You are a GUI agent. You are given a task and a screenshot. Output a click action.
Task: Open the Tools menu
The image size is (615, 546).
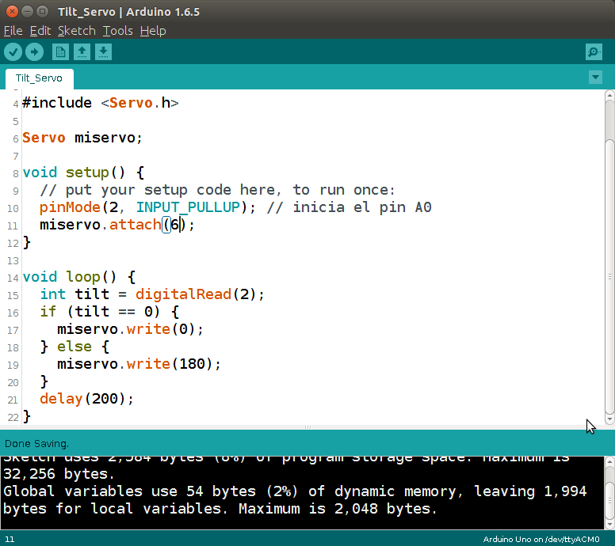point(117,31)
